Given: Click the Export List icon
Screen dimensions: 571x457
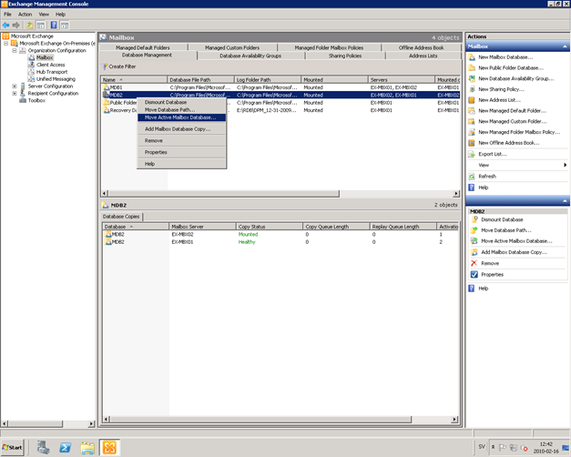Looking at the screenshot, I should [x=472, y=154].
